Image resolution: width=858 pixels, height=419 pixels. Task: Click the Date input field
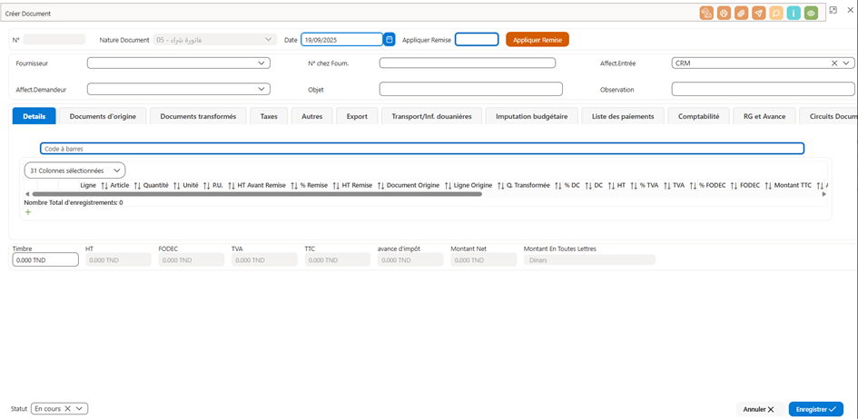[341, 39]
